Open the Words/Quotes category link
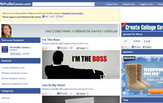 pyautogui.click(x=76, y=89)
